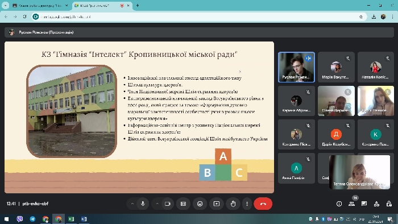This screenshot has height=224, width=398.
Task: Open host controls lock icon
Action: coord(389,204)
